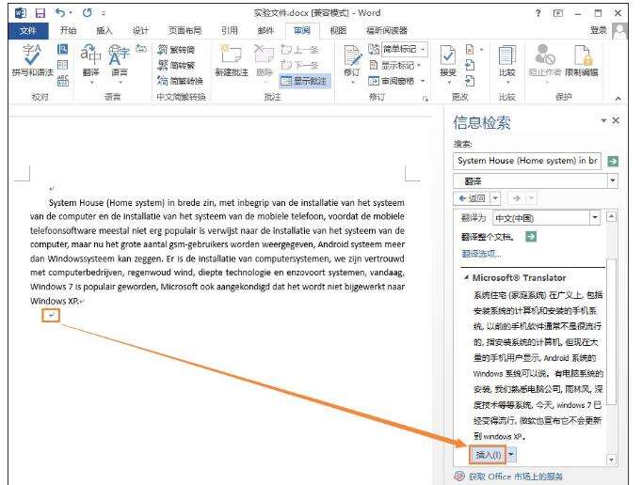Click the results scrollbar down arrow
Image resolution: width=642 pixels, height=485 pixels.
(611, 460)
